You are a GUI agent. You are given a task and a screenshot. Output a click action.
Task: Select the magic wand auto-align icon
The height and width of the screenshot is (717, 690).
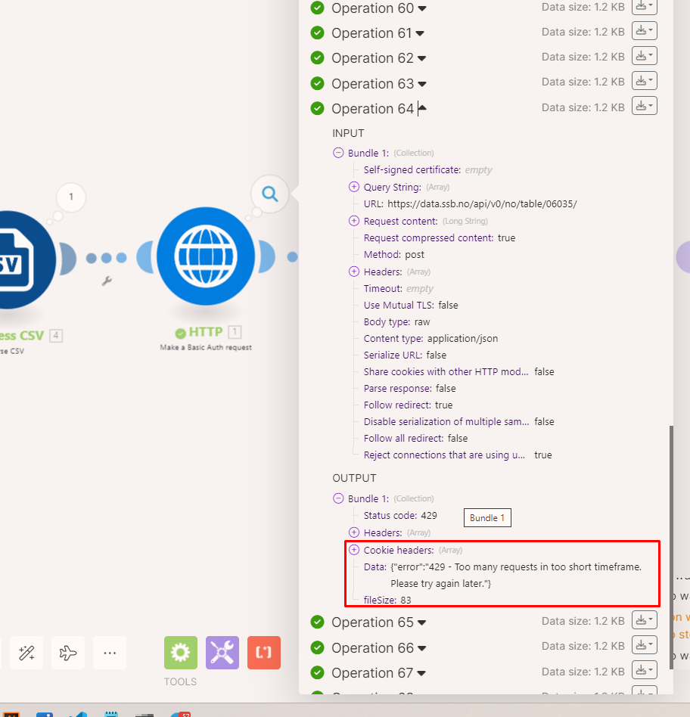(x=26, y=652)
